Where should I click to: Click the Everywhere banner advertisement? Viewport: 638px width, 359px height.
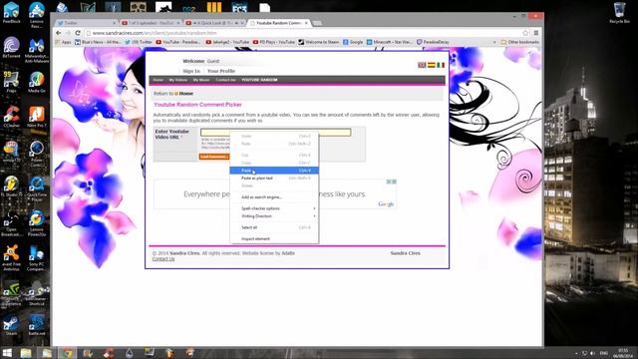(x=275, y=194)
